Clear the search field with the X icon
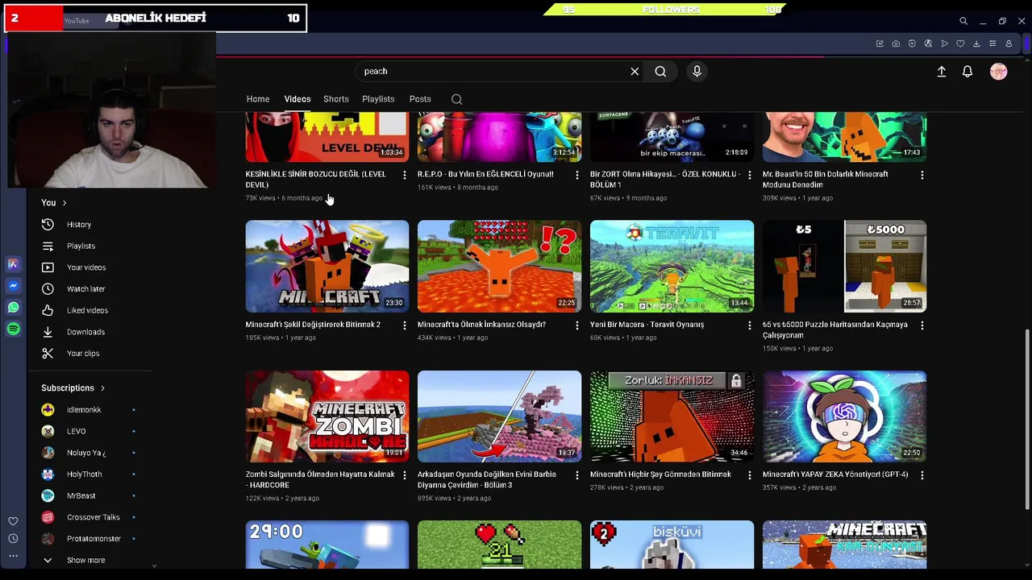The height and width of the screenshot is (580, 1032). click(x=635, y=72)
